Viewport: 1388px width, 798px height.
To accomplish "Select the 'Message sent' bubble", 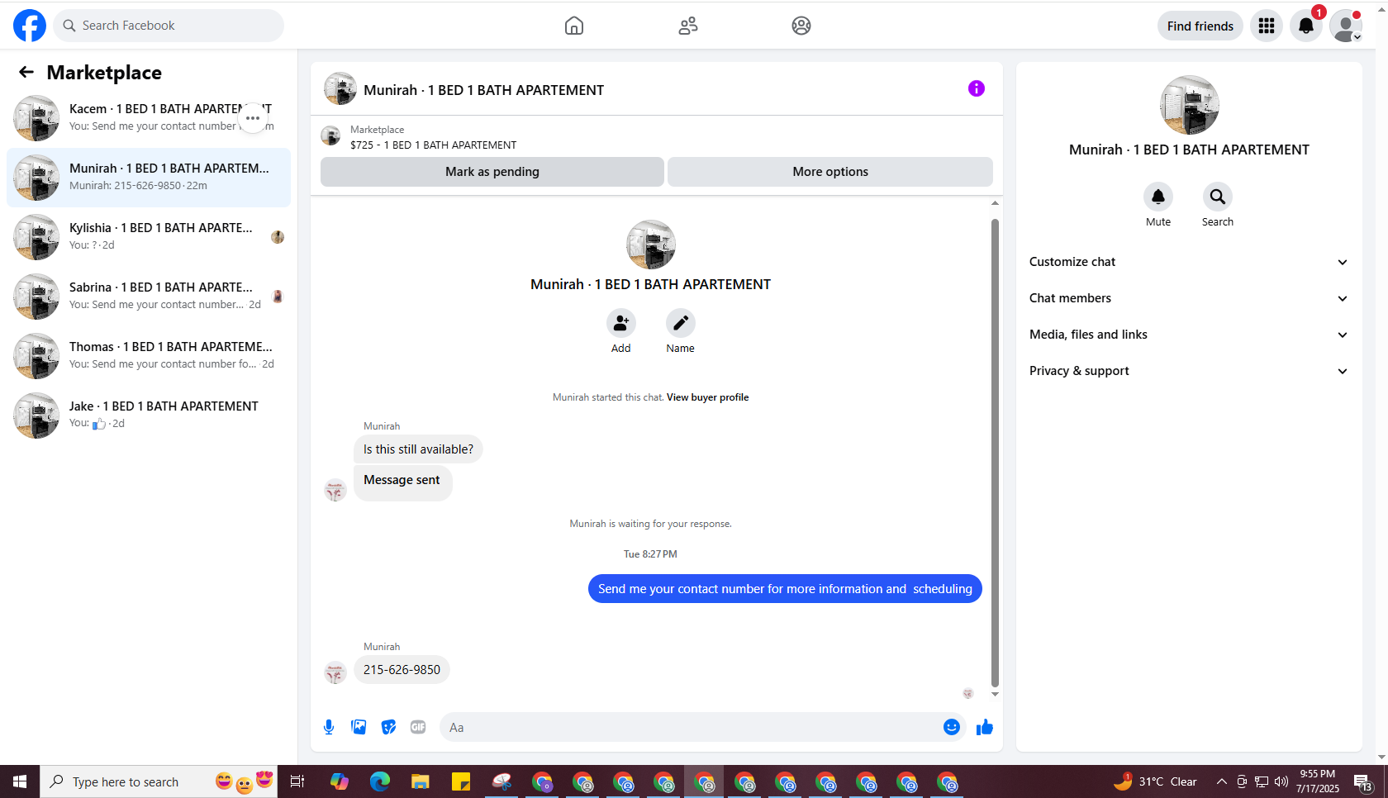I will (402, 482).
